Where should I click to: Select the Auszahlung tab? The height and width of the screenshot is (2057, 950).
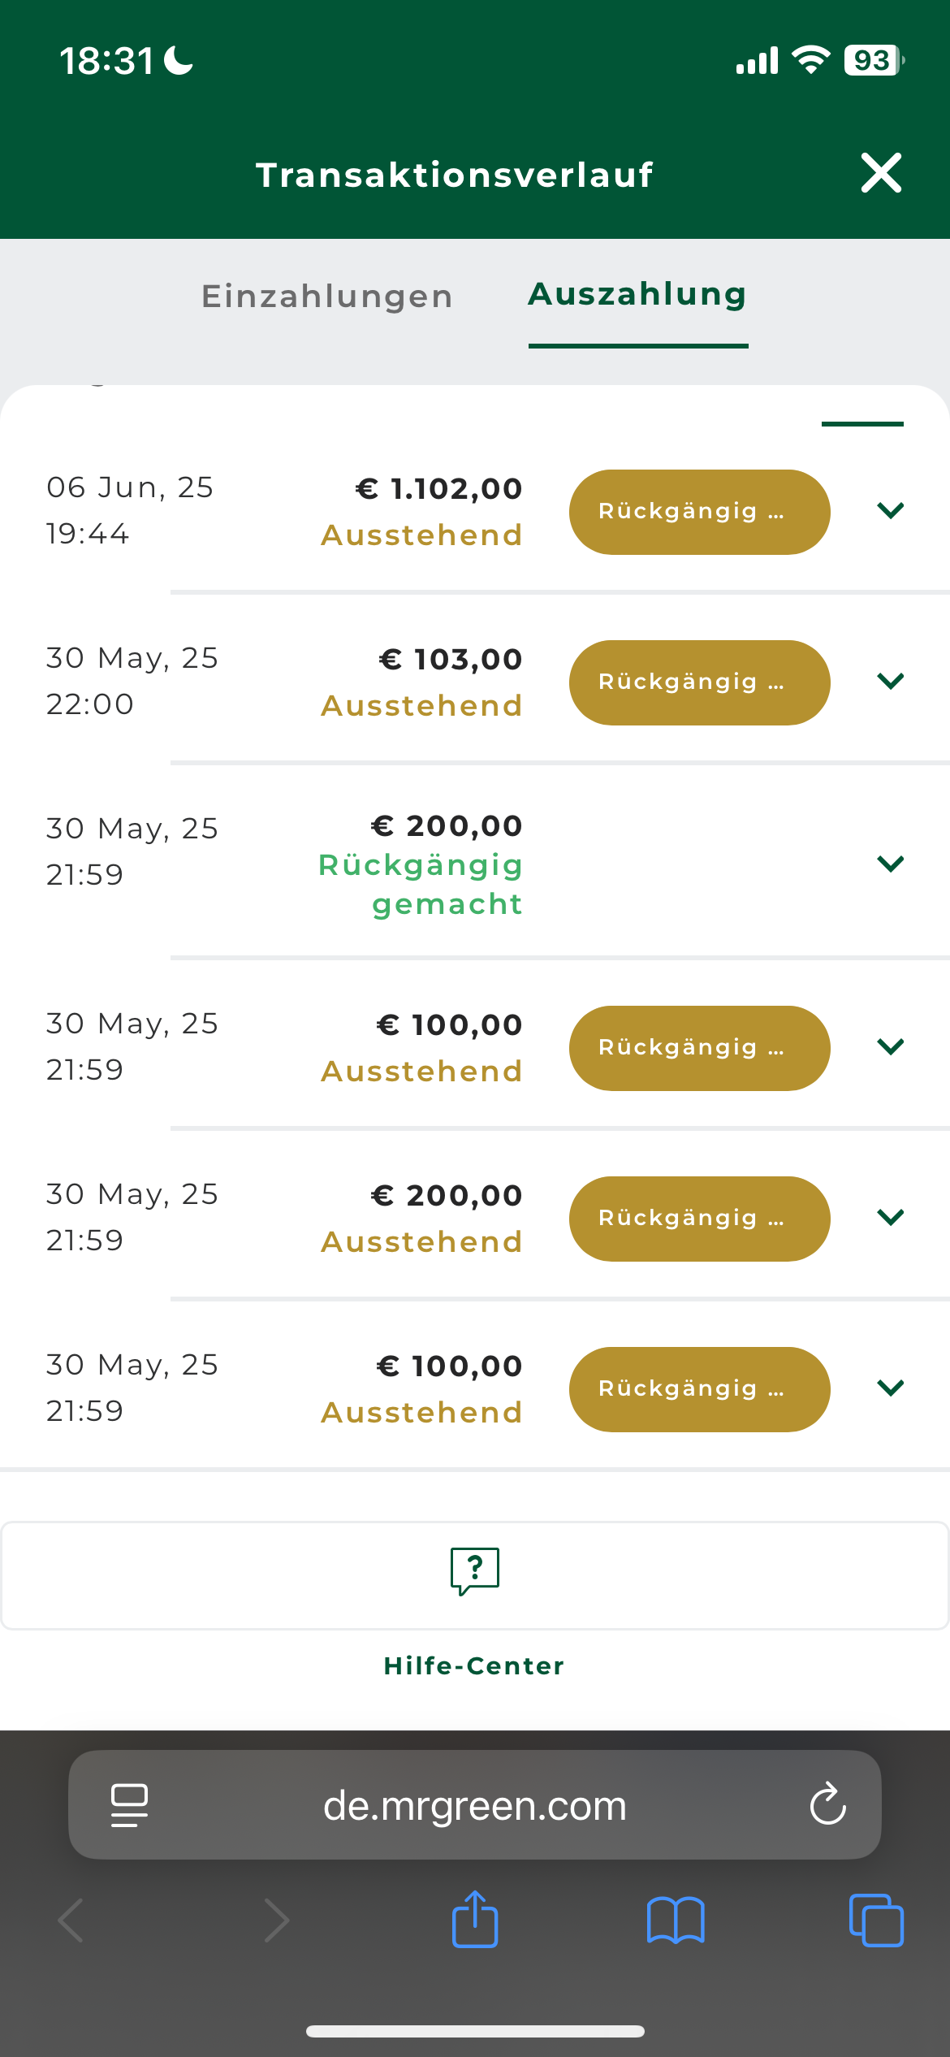point(637,295)
